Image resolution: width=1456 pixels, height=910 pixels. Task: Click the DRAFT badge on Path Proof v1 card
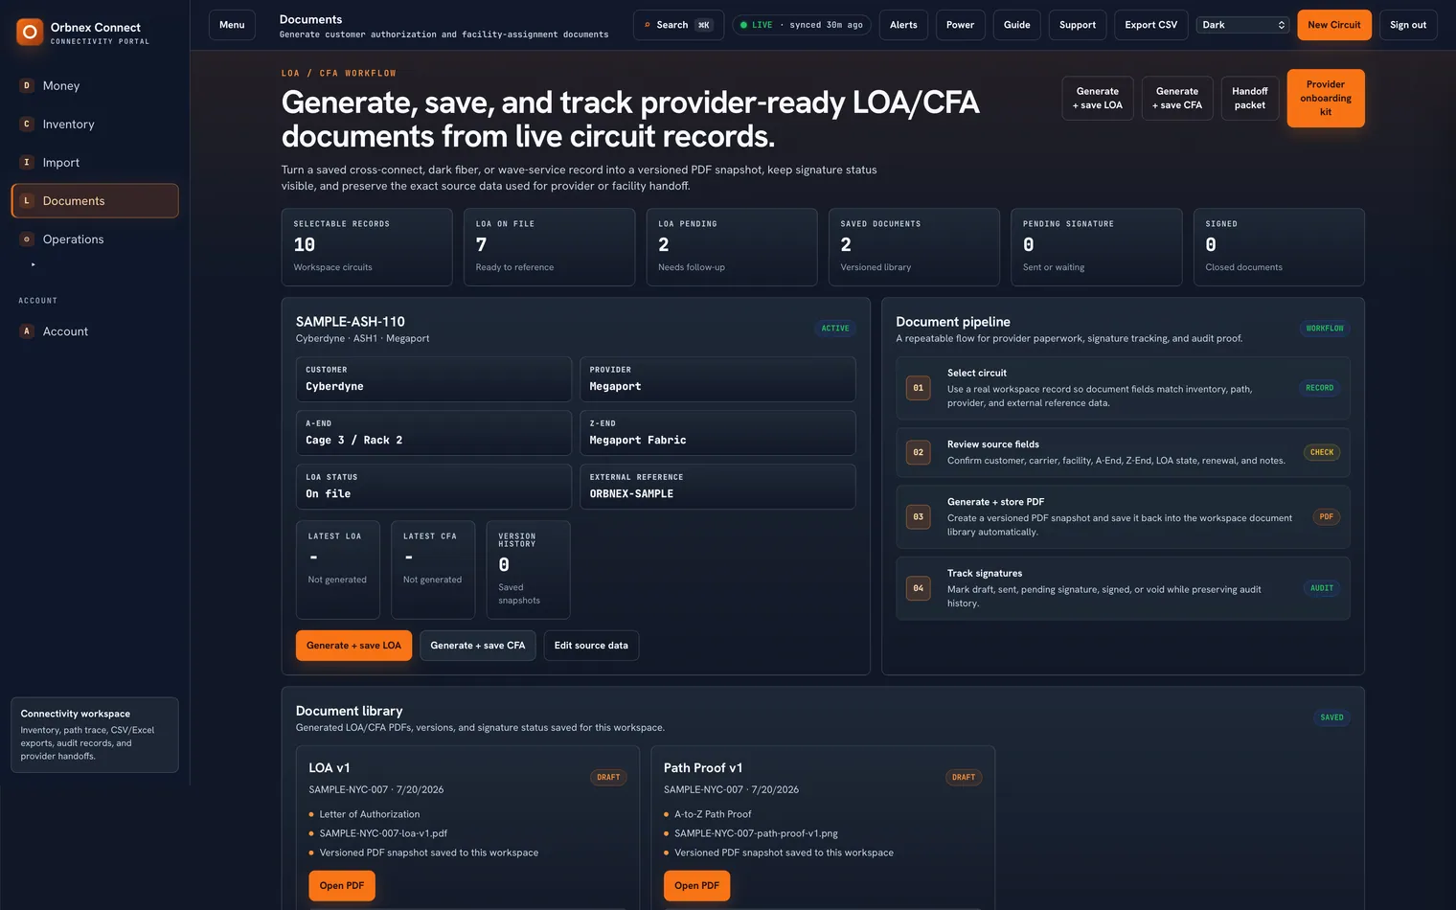pyautogui.click(x=964, y=778)
